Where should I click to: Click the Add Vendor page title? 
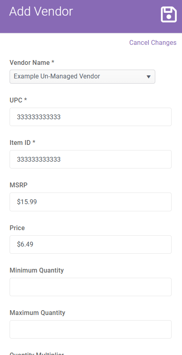coord(41,12)
